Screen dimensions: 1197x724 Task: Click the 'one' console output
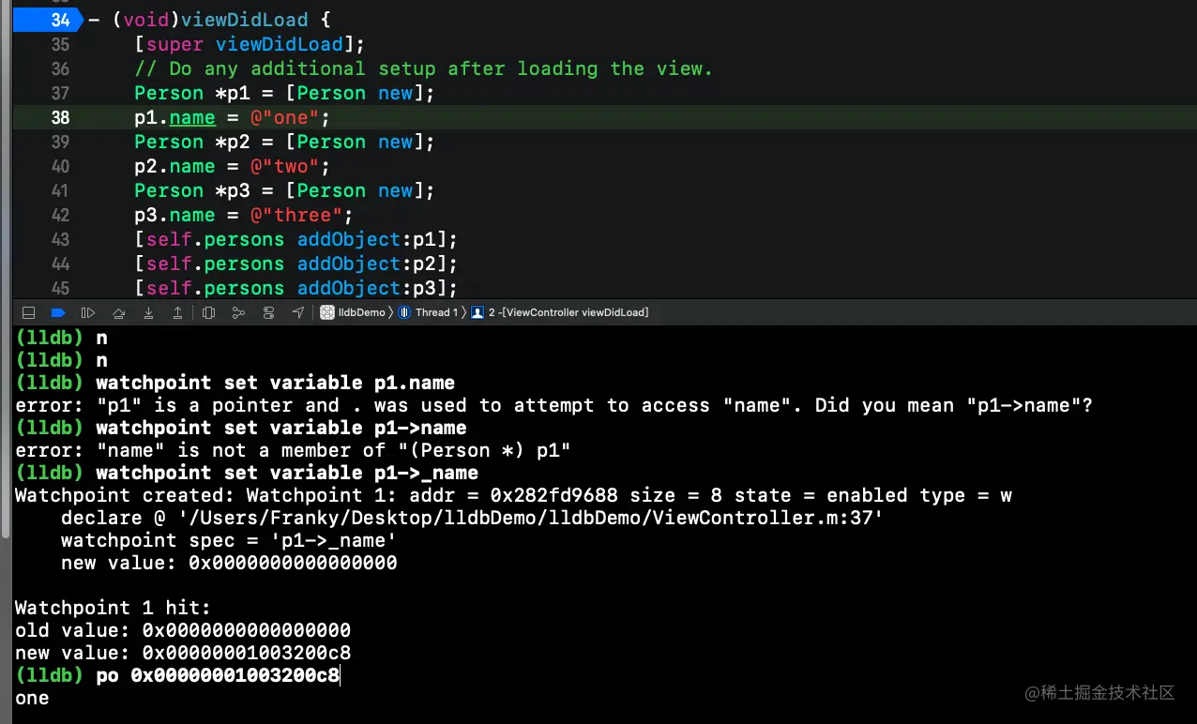32,699
